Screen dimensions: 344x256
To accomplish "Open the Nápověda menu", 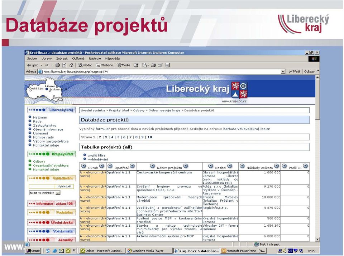I will [112, 59].
